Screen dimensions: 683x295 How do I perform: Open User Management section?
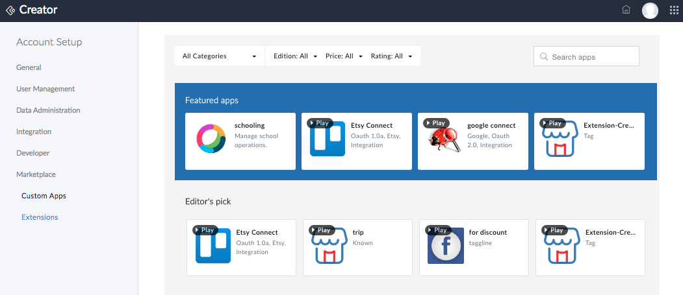pos(45,89)
